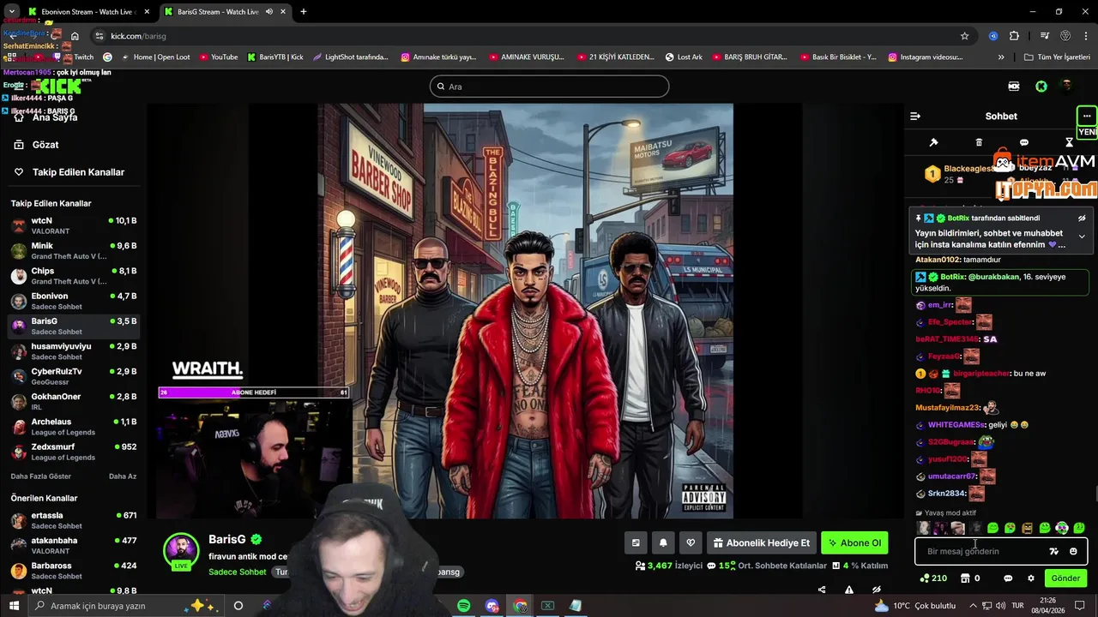Open Spotify from the taskbar

464,606
